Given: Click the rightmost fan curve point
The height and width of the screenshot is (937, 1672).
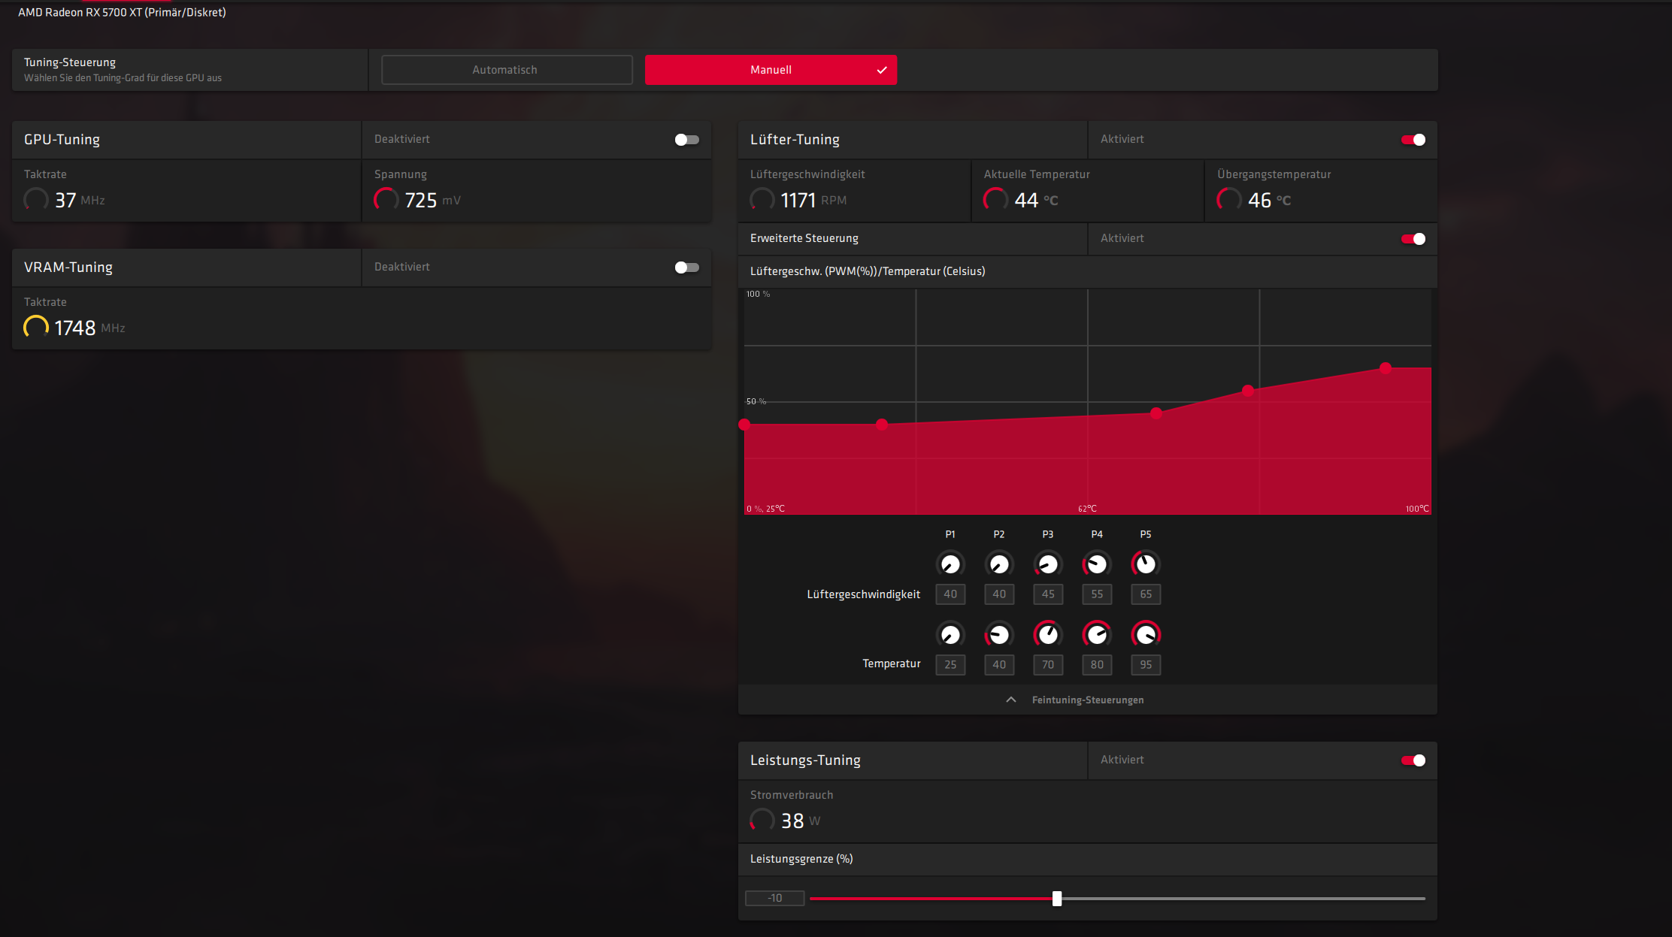Looking at the screenshot, I should point(1386,368).
